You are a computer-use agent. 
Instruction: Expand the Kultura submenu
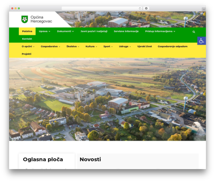tap(91, 46)
